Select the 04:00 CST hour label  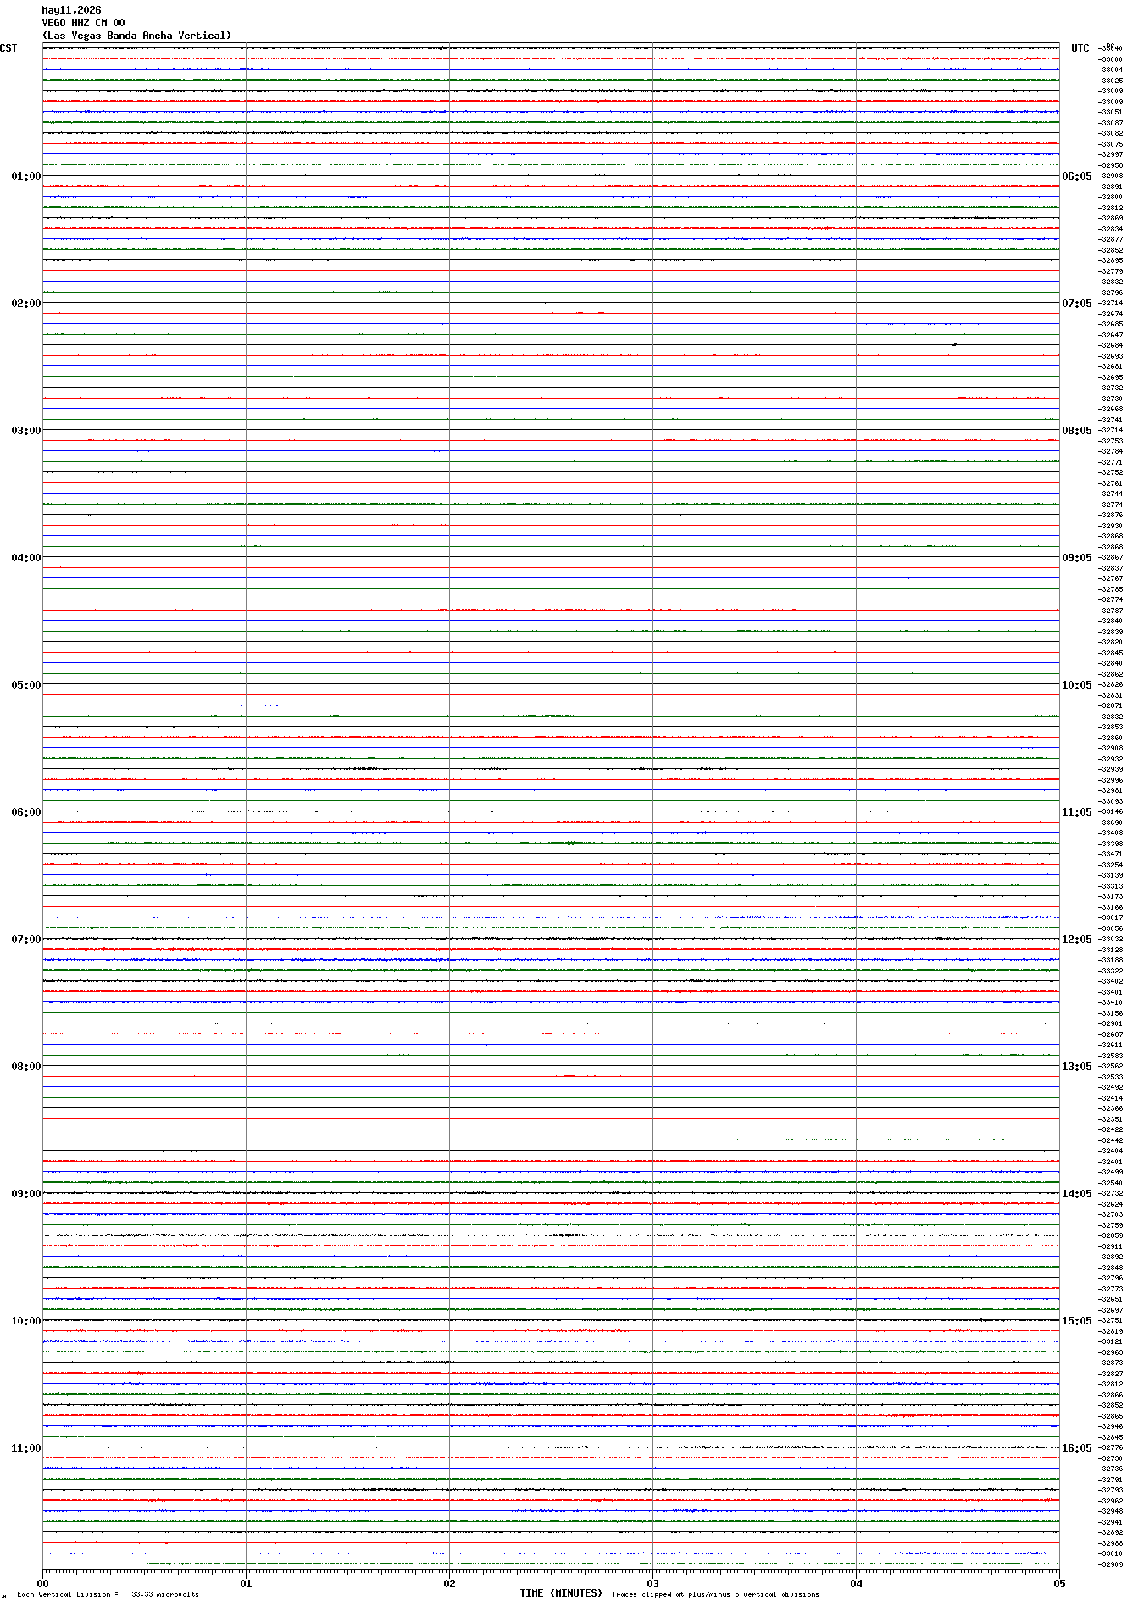pos(26,558)
